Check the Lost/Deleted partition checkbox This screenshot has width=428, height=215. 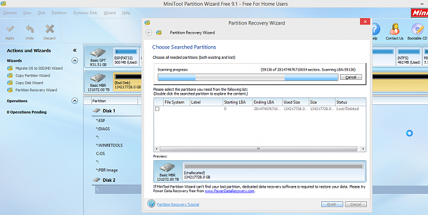[158, 109]
